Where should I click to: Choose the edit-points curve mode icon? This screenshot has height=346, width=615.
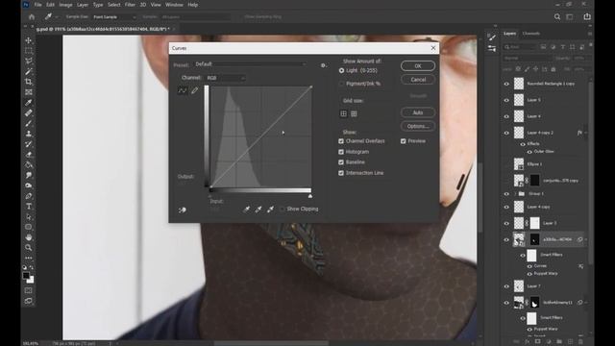pyautogui.click(x=183, y=90)
